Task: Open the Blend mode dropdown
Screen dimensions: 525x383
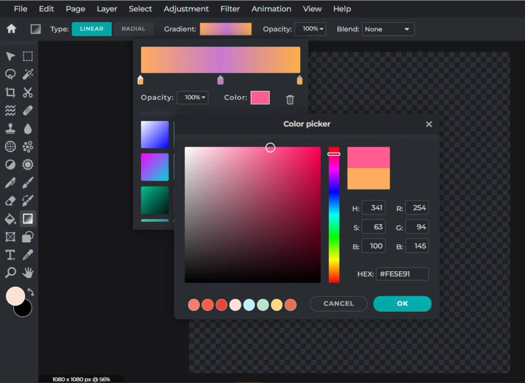Action: click(x=388, y=29)
